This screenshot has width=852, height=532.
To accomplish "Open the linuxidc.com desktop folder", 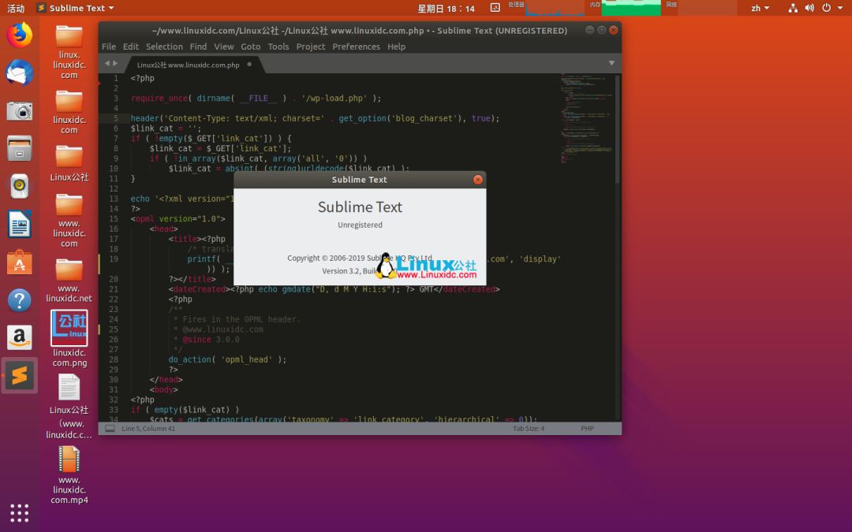I will coord(69,112).
